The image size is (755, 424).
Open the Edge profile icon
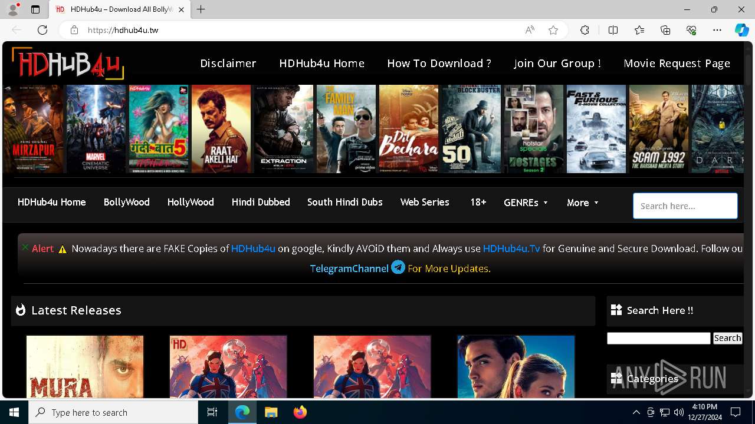pyautogui.click(x=12, y=9)
